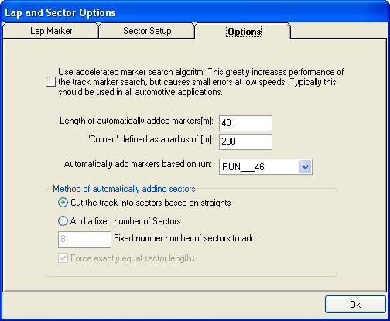Click the fixed sector count field showing 8

point(84,239)
